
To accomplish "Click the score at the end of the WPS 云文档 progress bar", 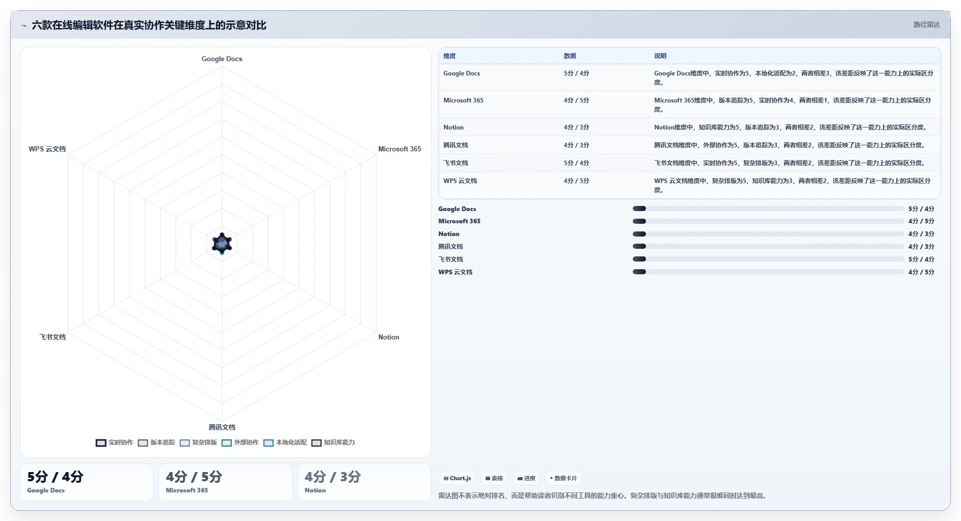I will pos(921,272).
